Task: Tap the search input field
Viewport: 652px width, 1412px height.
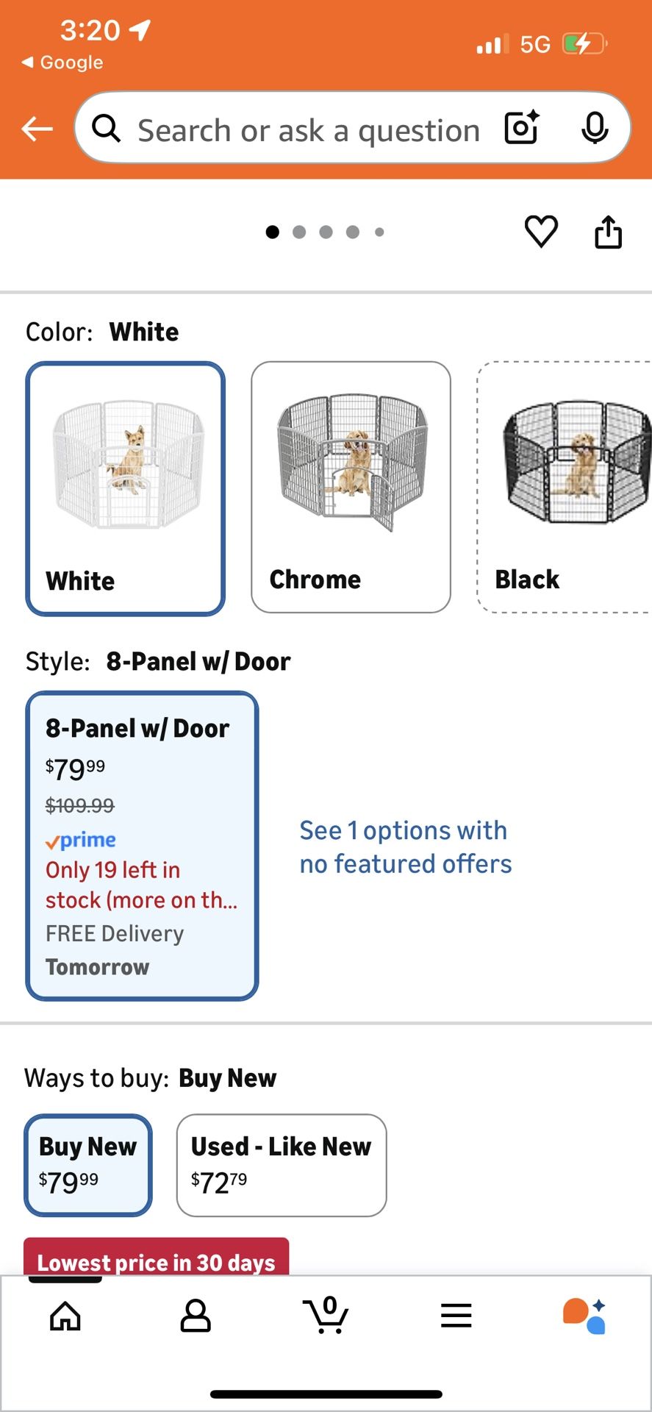Action: (309, 128)
